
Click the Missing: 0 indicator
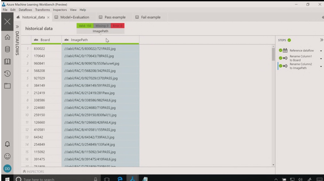pos(102,26)
